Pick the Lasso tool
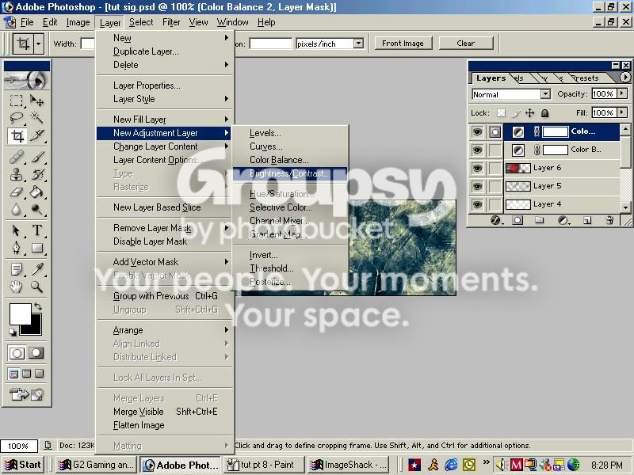 click(16, 117)
